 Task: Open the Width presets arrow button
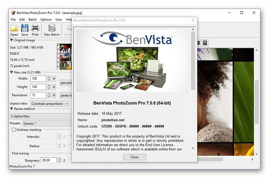(54, 79)
